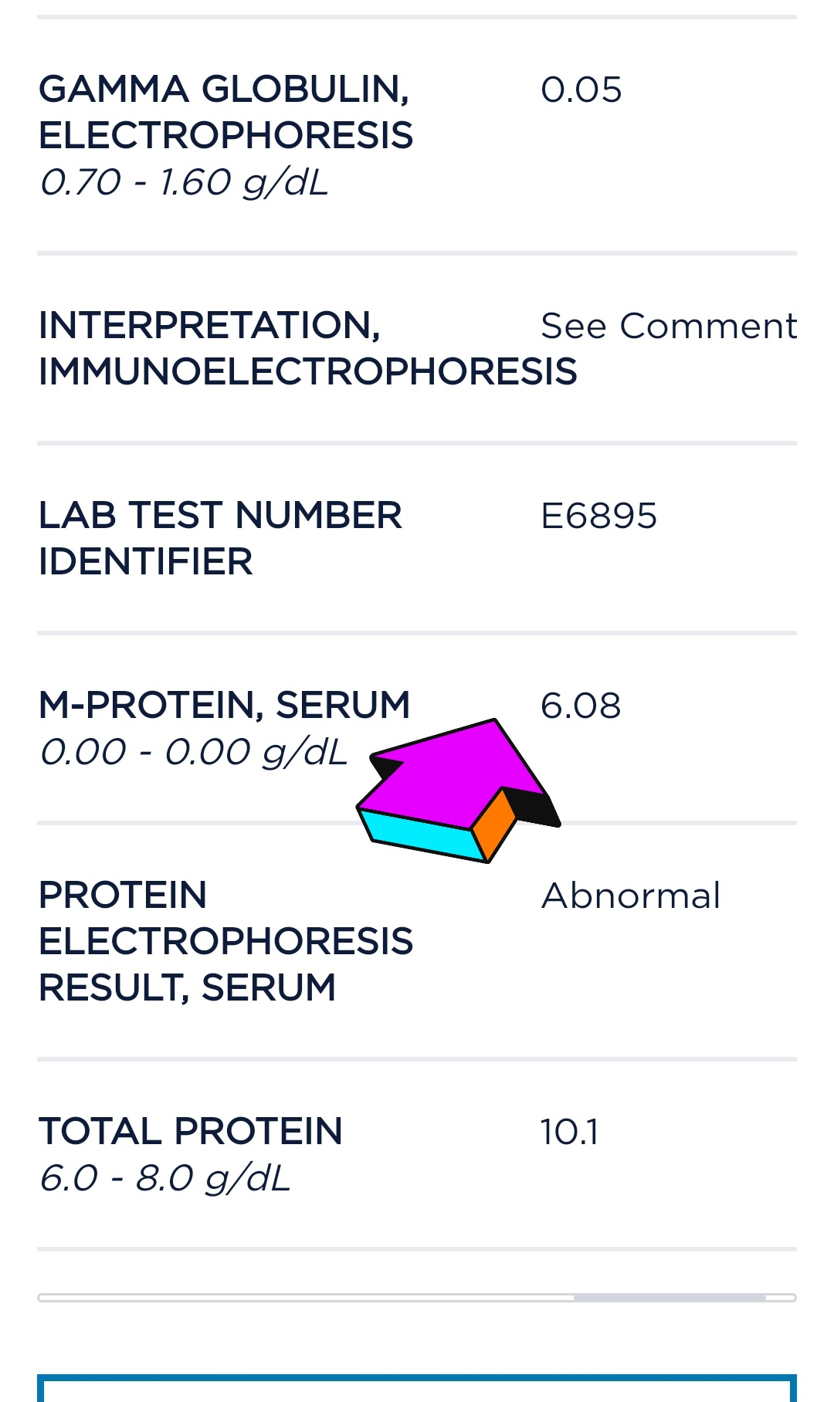Tap the 0.00 - 0.00 g/dL reference range
Image resolution: width=834 pixels, height=1402 pixels.
(194, 752)
